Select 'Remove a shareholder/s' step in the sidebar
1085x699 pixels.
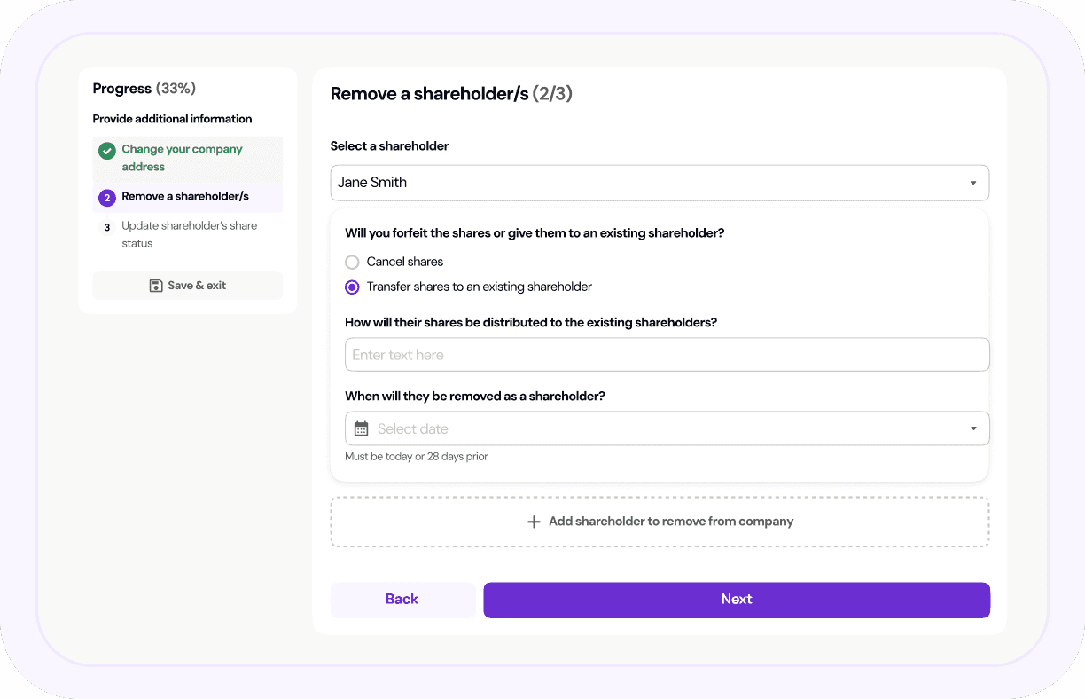pos(185,197)
